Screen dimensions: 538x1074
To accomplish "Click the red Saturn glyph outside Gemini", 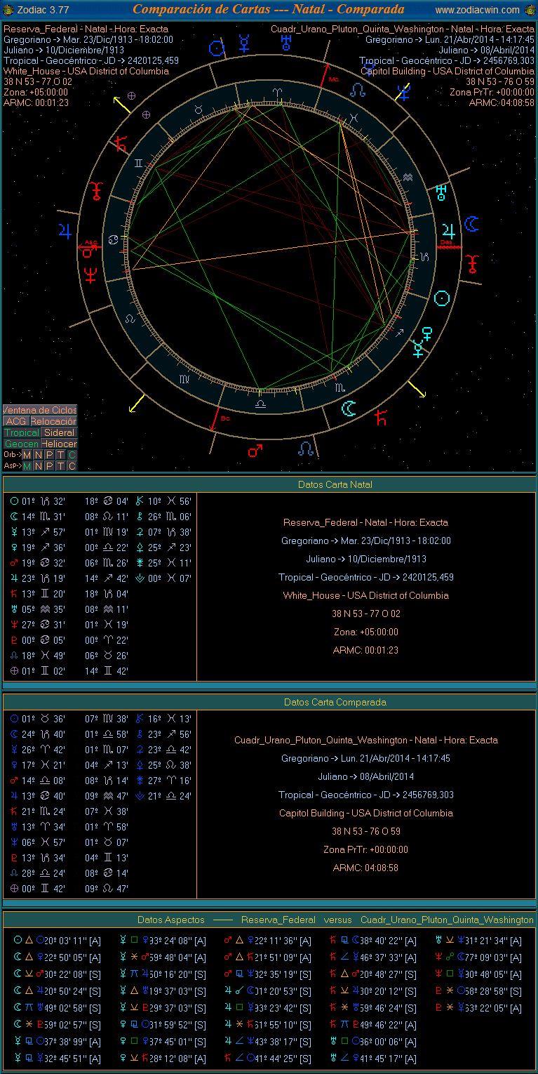I will pos(121,144).
